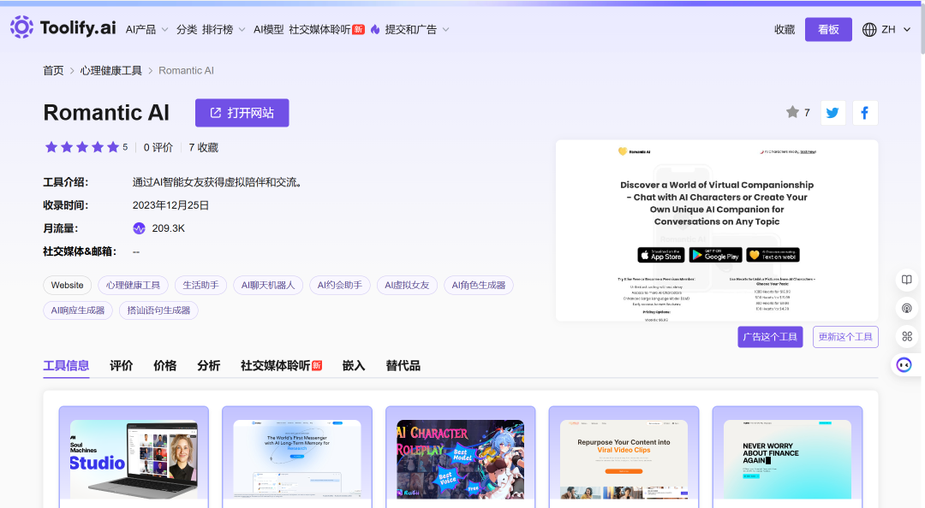Click the Toolify.ai logo icon
The image size is (925, 508).
21,27
